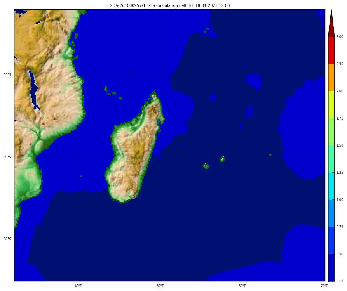Click the 60°E longitude axis label
Image resolution: width=347 pixels, height=291 pixels.
coord(242,286)
